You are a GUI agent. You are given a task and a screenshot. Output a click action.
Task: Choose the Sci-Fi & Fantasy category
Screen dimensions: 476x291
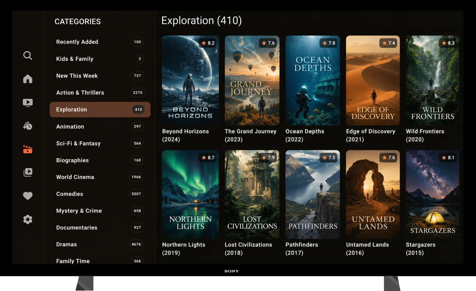[100, 143]
